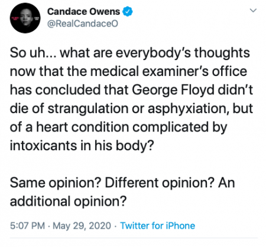This screenshot has width=266, height=247.
Task: Open the Candace Owens display name
Action: (x=83, y=11)
